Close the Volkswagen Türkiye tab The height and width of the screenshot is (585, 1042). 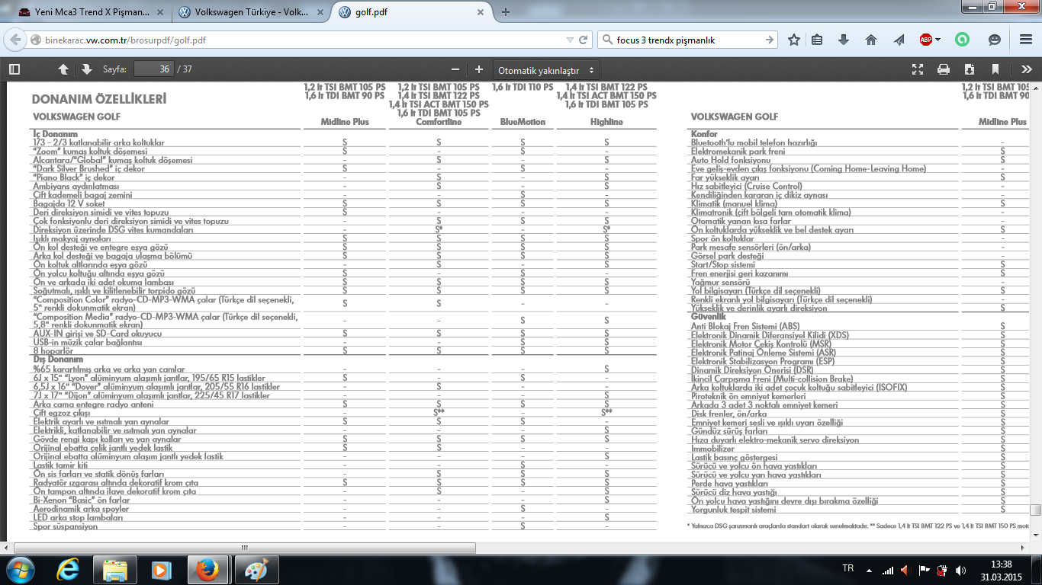[x=321, y=12]
